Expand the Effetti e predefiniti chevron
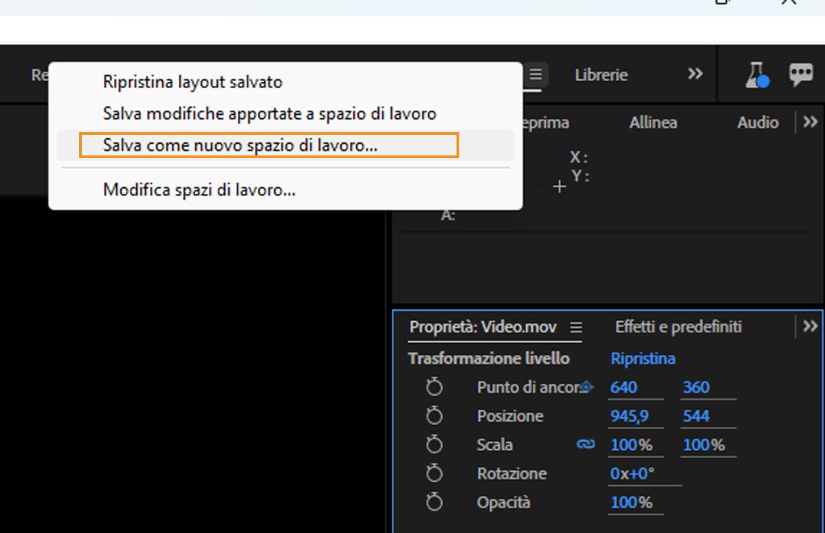 pos(810,327)
